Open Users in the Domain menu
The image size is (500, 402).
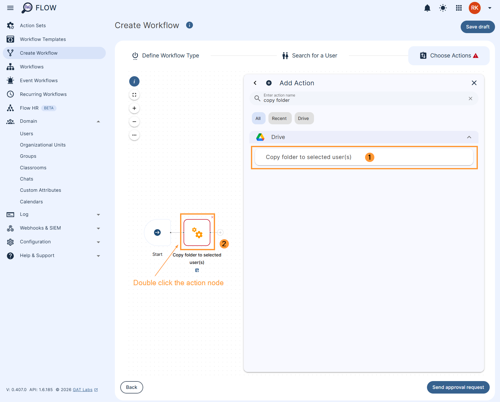[x=27, y=133]
